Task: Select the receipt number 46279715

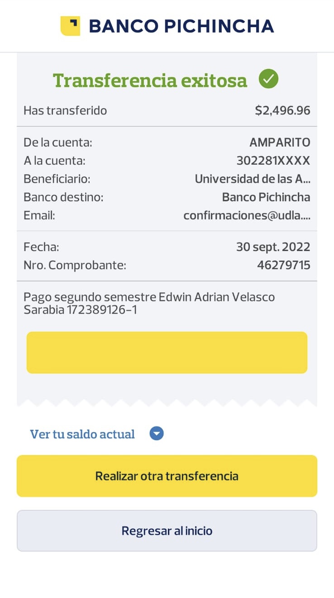Action: point(283,265)
